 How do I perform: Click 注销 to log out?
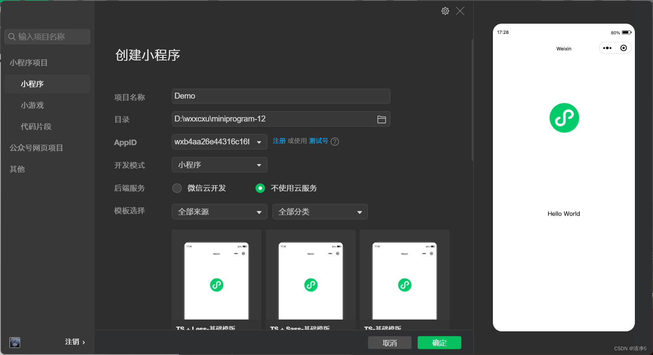coord(75,342)
